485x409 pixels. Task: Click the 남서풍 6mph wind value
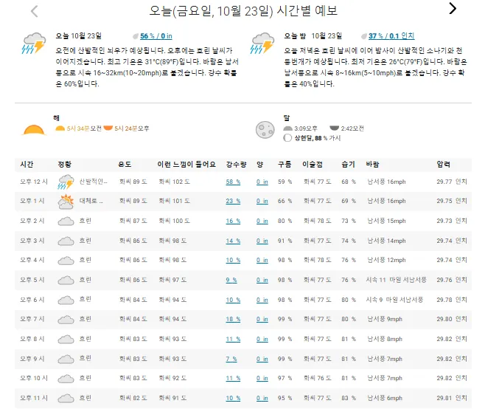click(385, 398)
